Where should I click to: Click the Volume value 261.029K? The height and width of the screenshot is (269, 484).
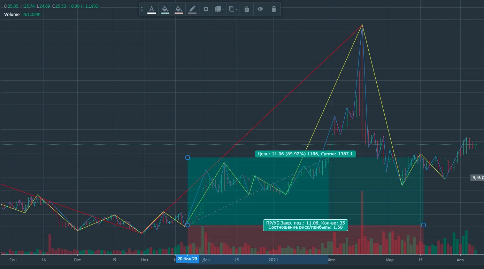(x=32, y=15)
